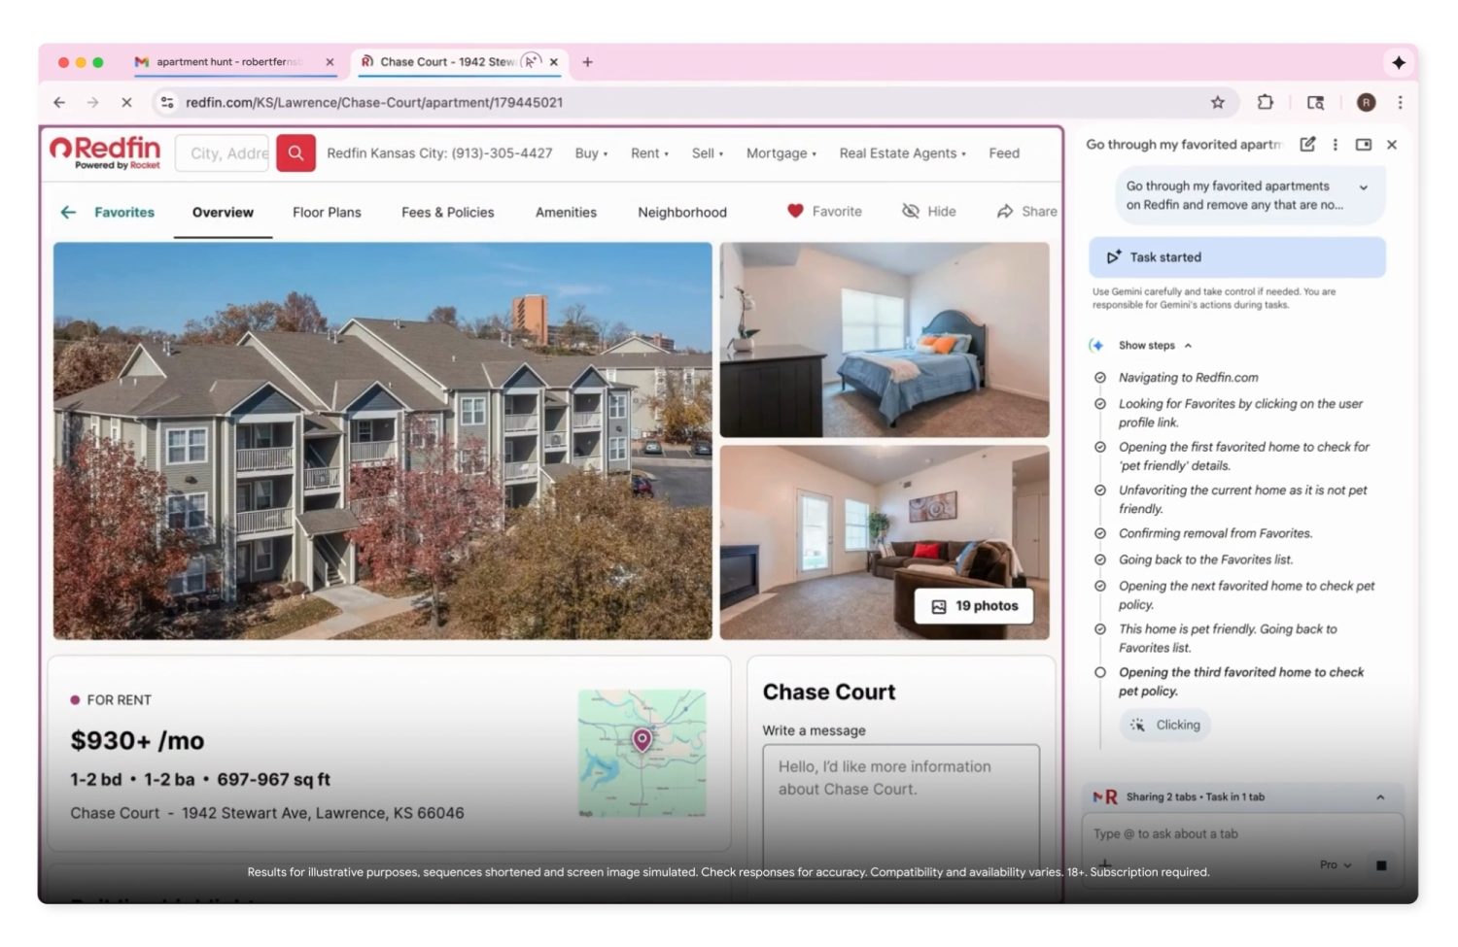Viewport: 1458px width, 947px height.
Task: Switch to the Floor Plans tab
Action: (327, 212)
